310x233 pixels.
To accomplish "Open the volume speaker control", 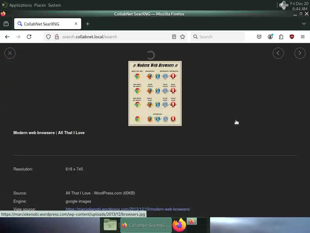I will [x=284, y=5].
